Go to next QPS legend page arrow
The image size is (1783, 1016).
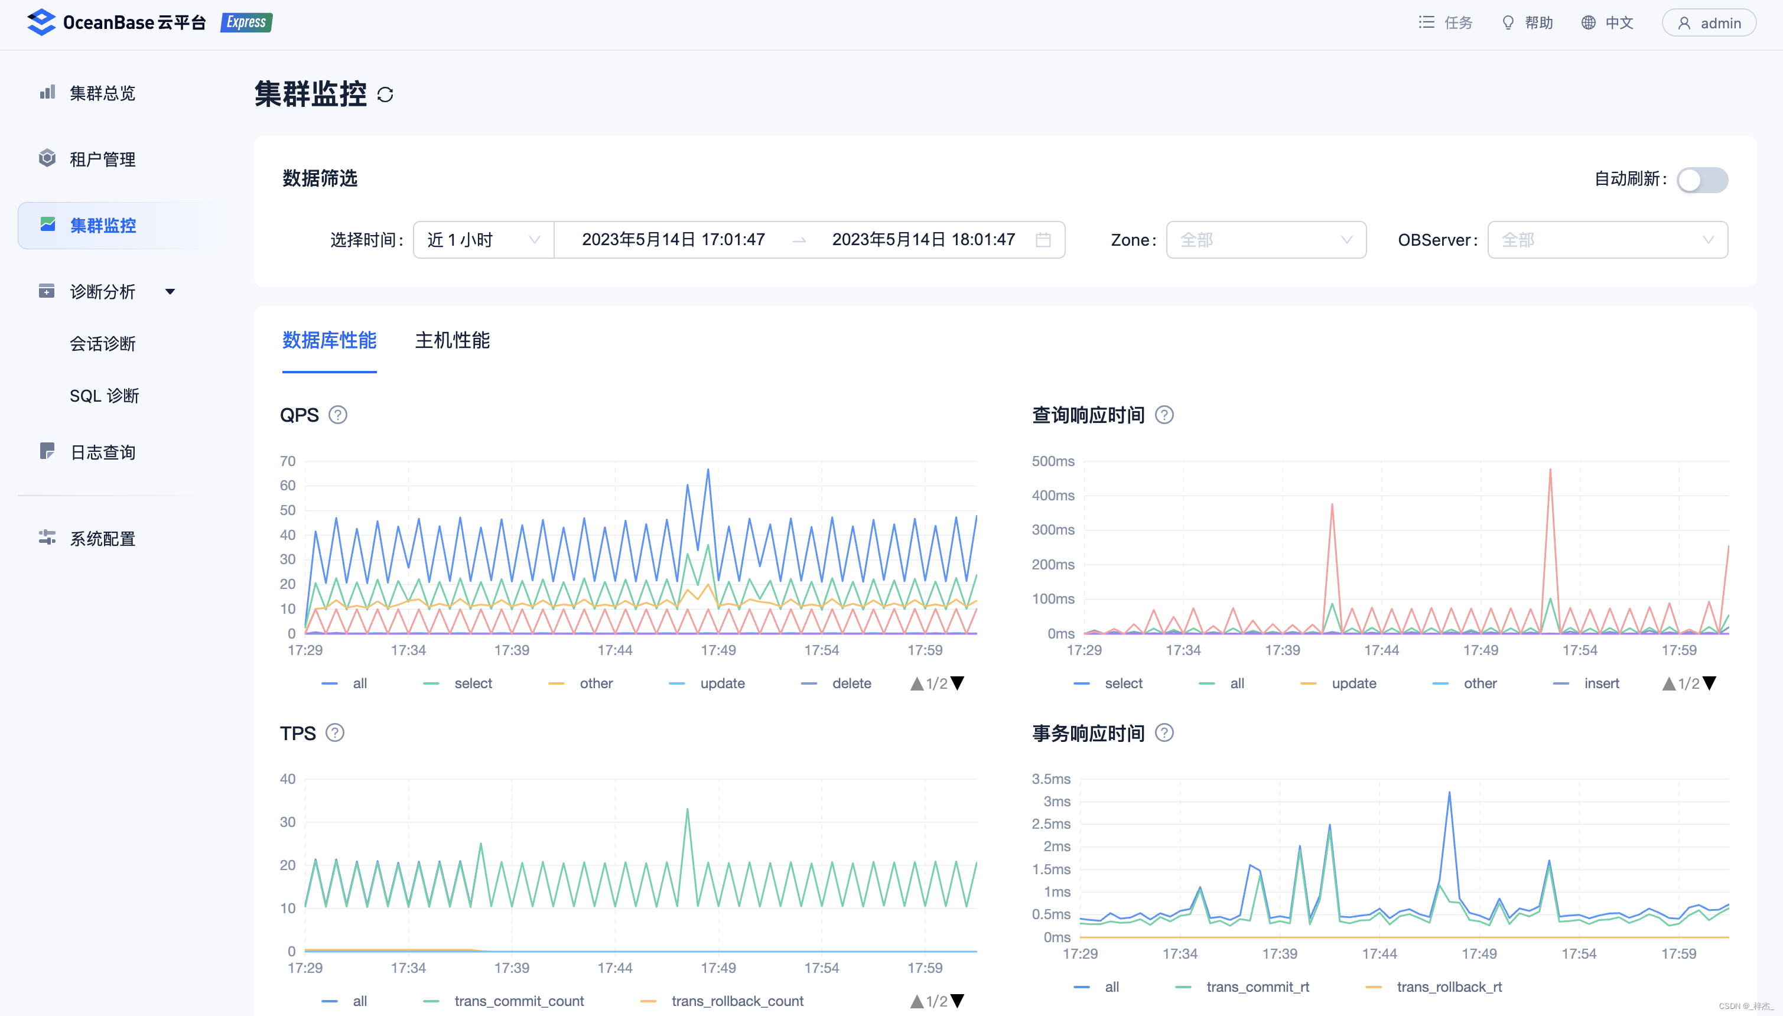coord(958,683)
